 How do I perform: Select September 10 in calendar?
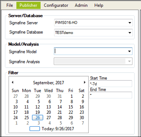(16, 107)
